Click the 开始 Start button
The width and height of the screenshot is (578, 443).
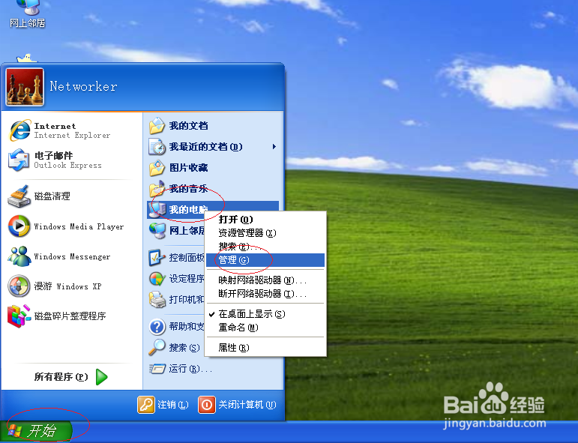click(36, 431)
